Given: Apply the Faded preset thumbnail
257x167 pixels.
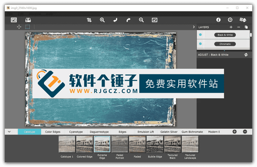Looking at the screenshot, I should [x=137, y=144].
